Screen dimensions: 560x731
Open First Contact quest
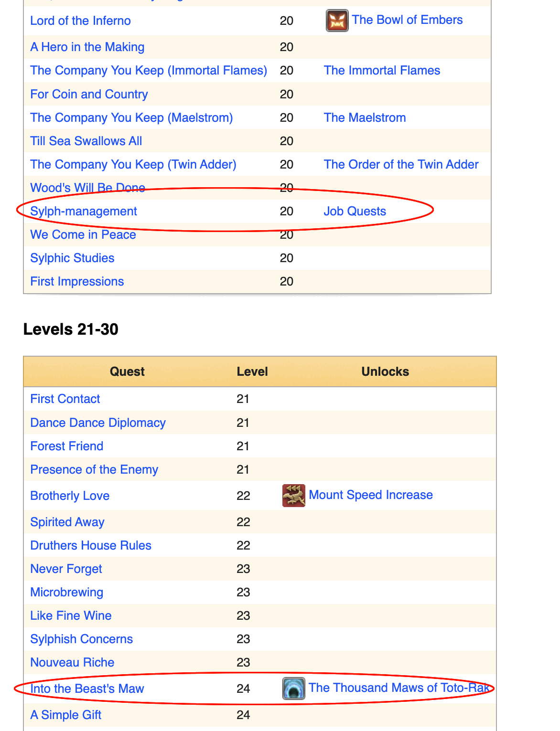point(65,399)
